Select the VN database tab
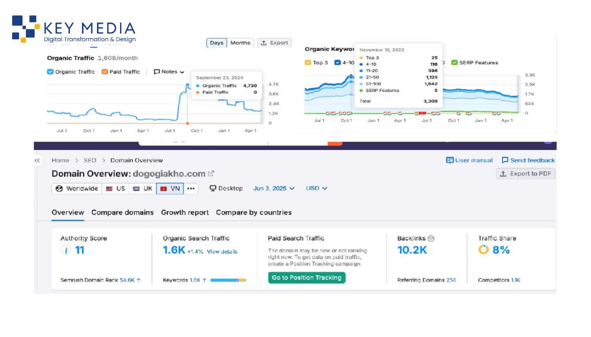 click(x=170, y=189)
